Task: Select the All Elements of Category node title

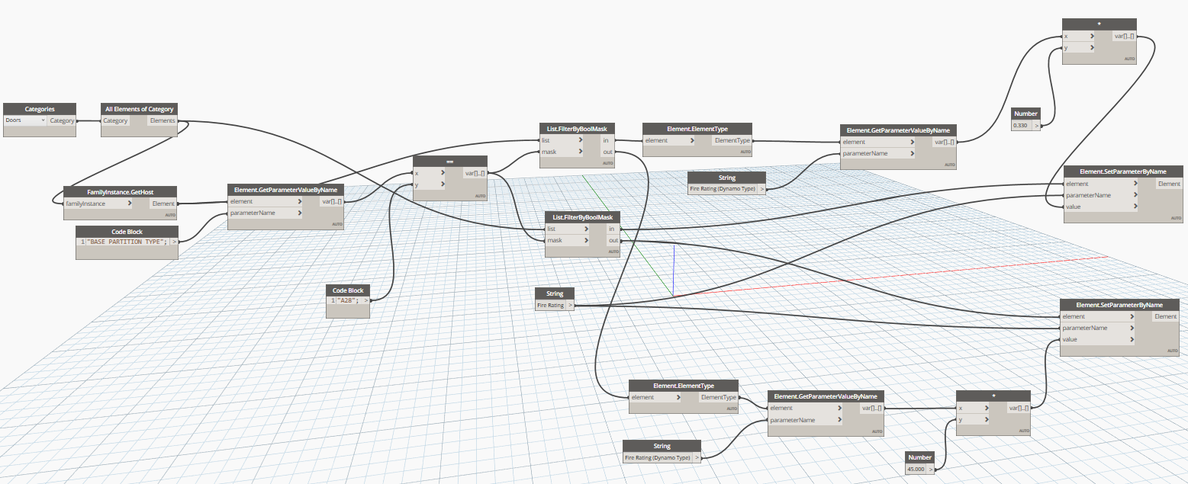Action: tap(139, 109)
